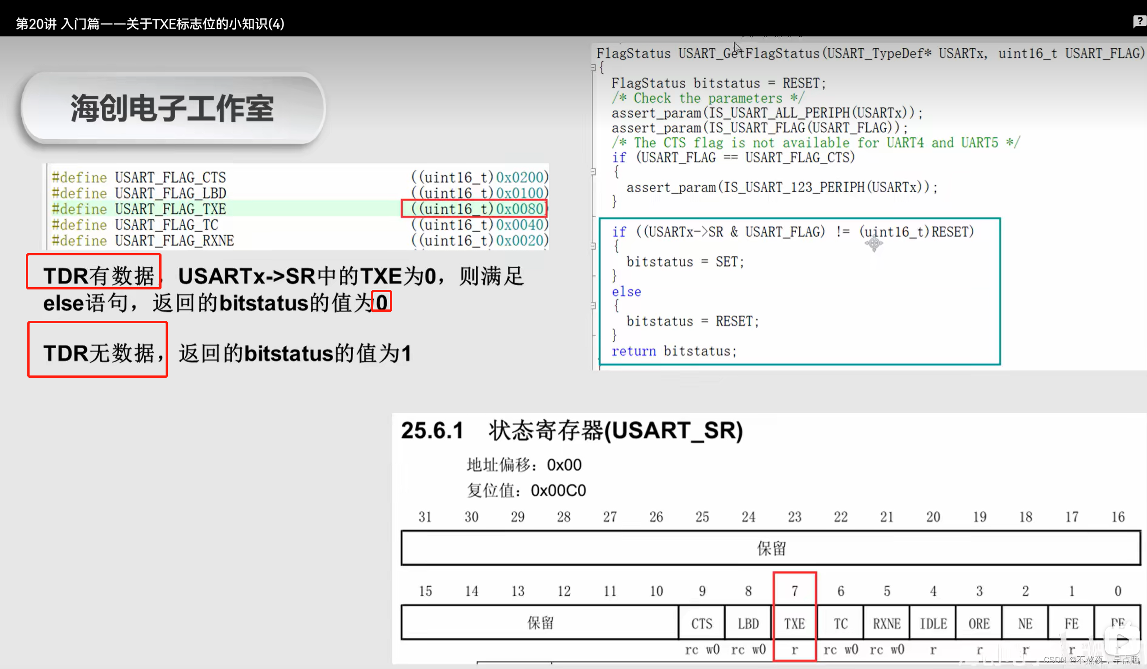The height and width of the screenshot is (669, 1147).
Task: Click the ORE bit cell in register table
Action: click(979, 623)
